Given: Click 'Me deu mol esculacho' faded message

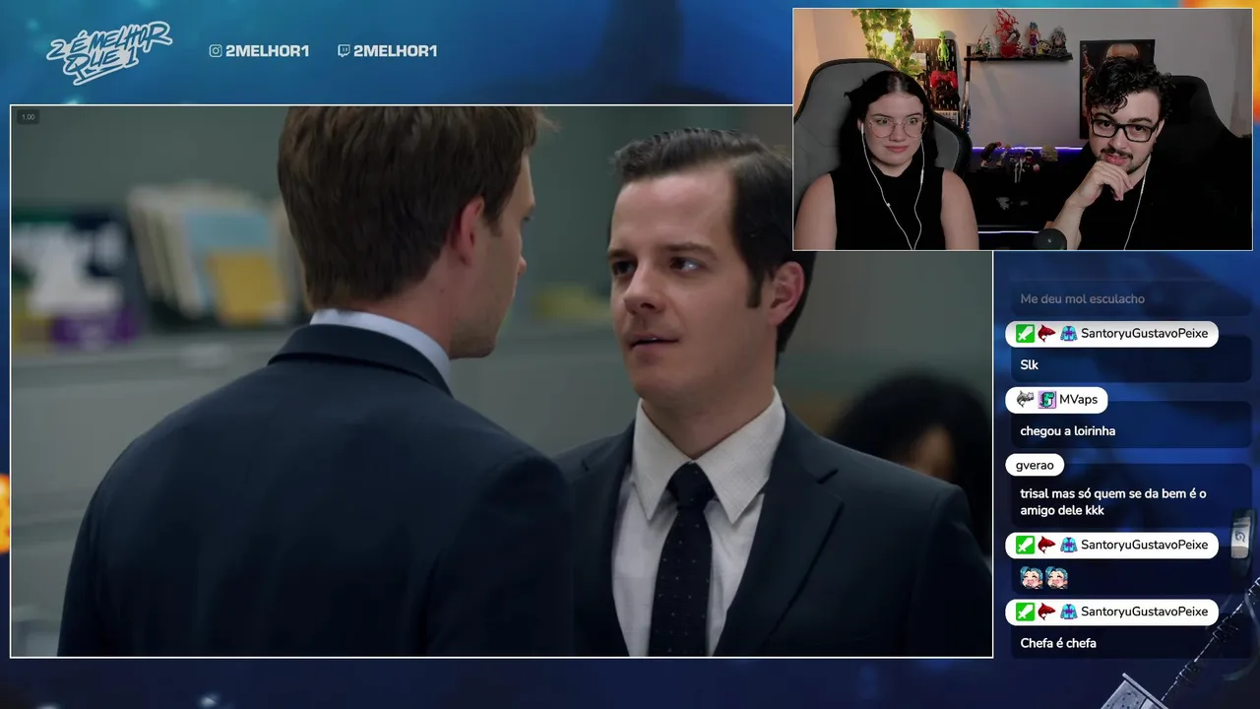Looking at the screenshot, I should click(x=1083, y=299).
